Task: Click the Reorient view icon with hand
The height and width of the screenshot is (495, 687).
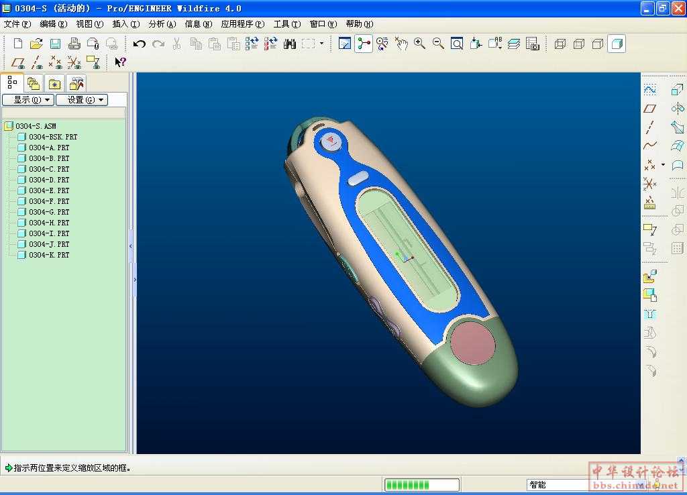Action: (x=401, y=44)
